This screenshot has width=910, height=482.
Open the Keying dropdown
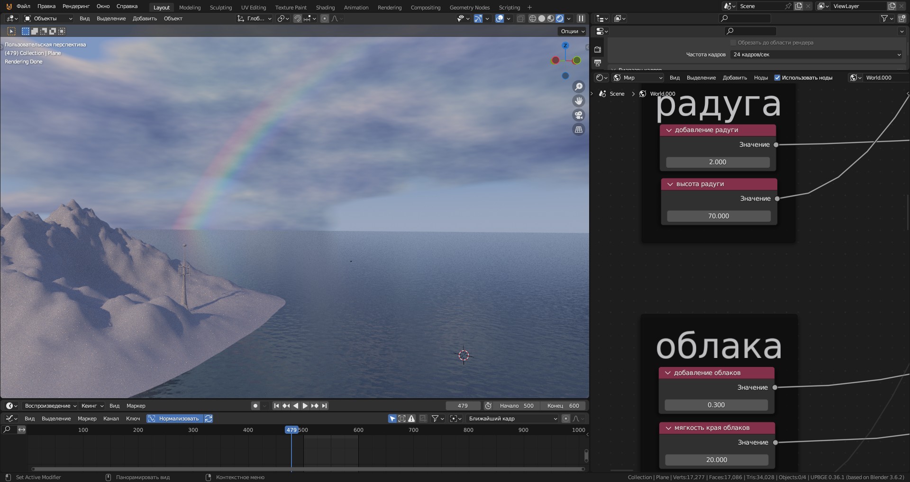coord(92,406)
